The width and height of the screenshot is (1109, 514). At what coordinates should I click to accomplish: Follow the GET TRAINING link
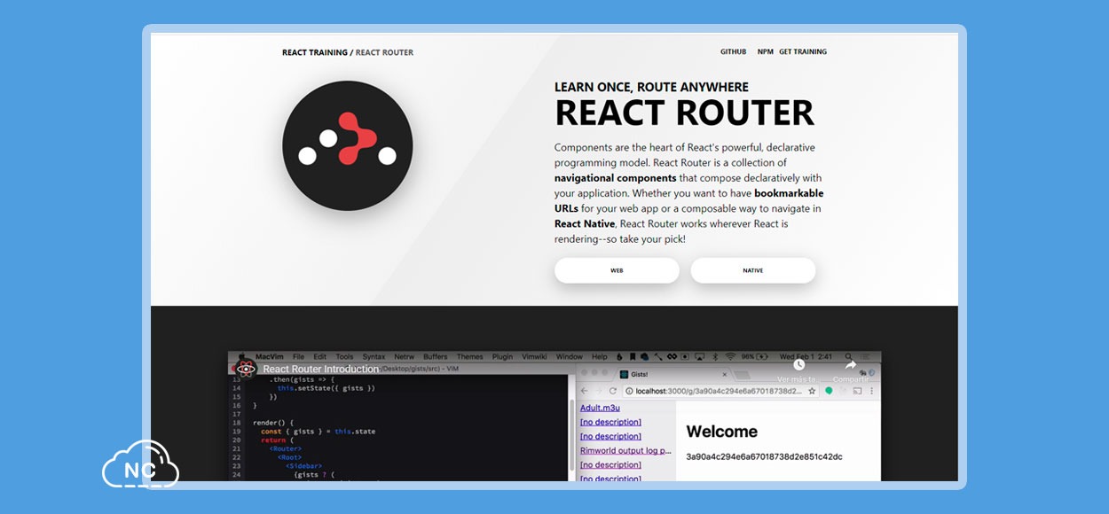(803, 52)
